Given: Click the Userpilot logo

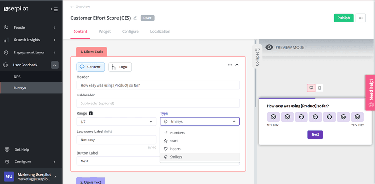Looking at the screenshot, I should [x=16, y=9].
